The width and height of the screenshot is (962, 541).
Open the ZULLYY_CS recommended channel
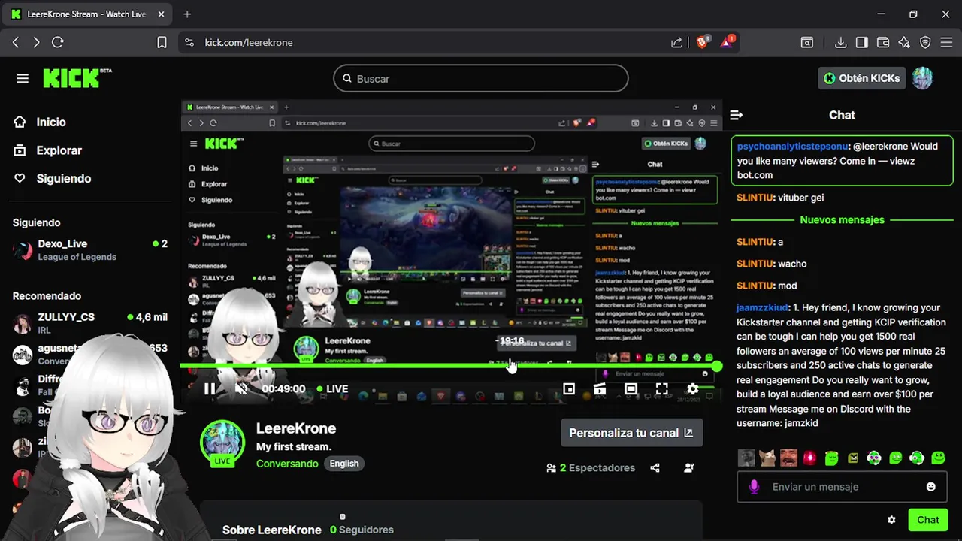(x=89, y=323)
